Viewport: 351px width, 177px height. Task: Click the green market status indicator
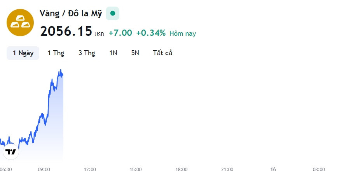point(113,14)
